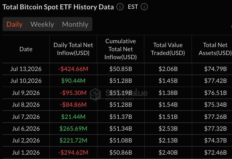Select the Jul 1,2026 date cell
The image size is (232, 159).
[26, 152]
